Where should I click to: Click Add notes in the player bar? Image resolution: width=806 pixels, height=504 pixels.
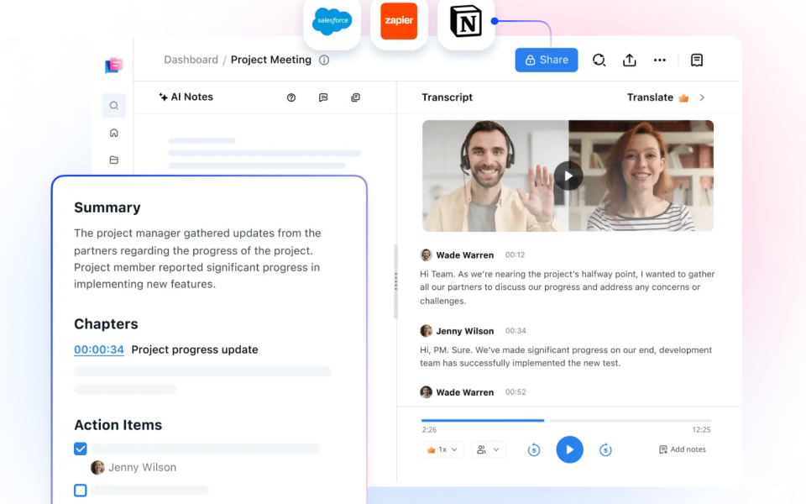tap(682, 449)
